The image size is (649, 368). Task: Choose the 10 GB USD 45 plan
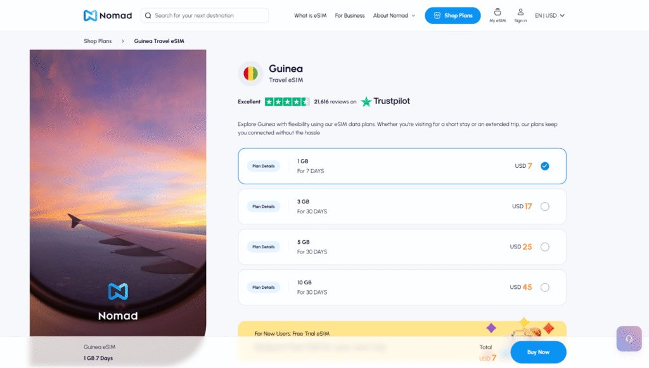(x=544, y=288)
